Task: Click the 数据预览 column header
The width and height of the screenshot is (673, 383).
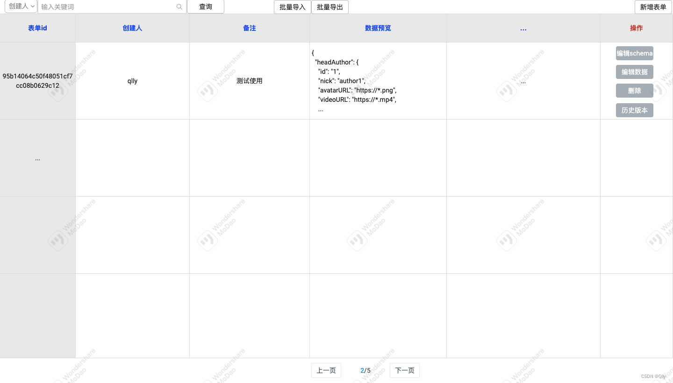Action: (x=378, y=28)
